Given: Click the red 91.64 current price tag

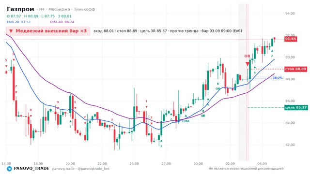Looking at the screenshot, I should pos(291,39).
